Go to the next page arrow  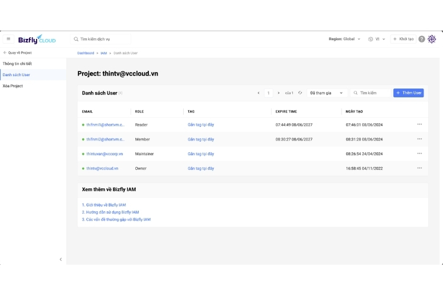click(x=279, y=93)
